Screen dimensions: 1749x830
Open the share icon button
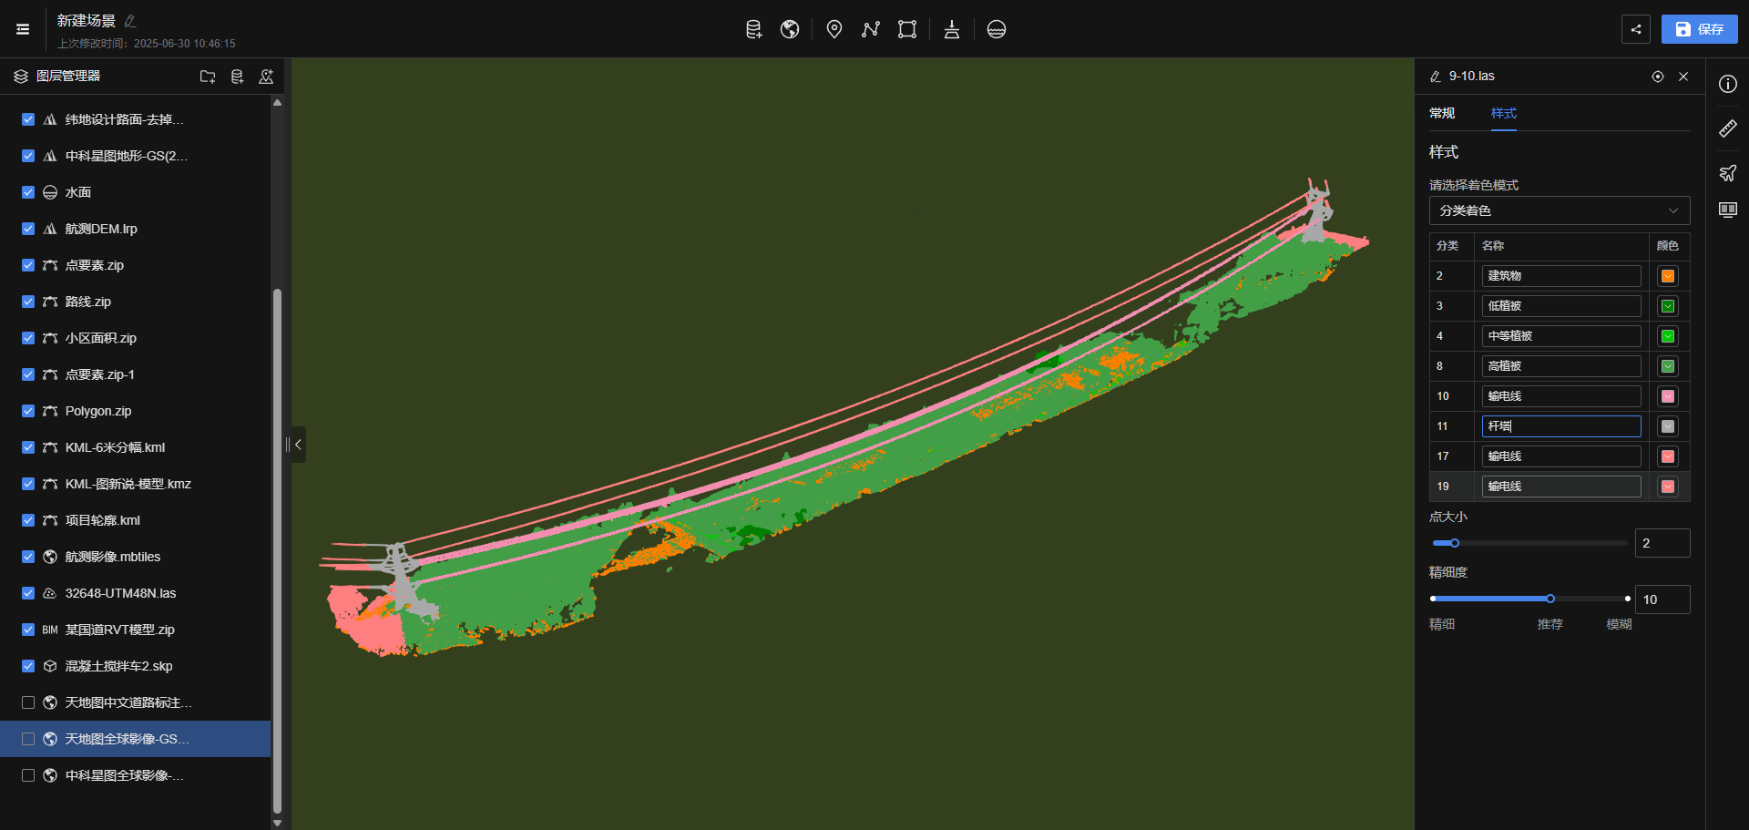[1636, 29]
